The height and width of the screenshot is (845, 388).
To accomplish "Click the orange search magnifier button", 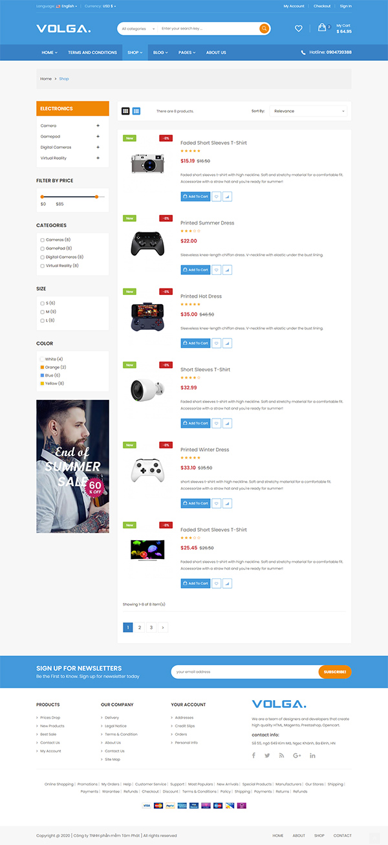I will point(264,28).
